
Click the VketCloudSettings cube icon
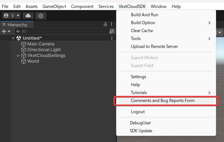tap(23, 56)
